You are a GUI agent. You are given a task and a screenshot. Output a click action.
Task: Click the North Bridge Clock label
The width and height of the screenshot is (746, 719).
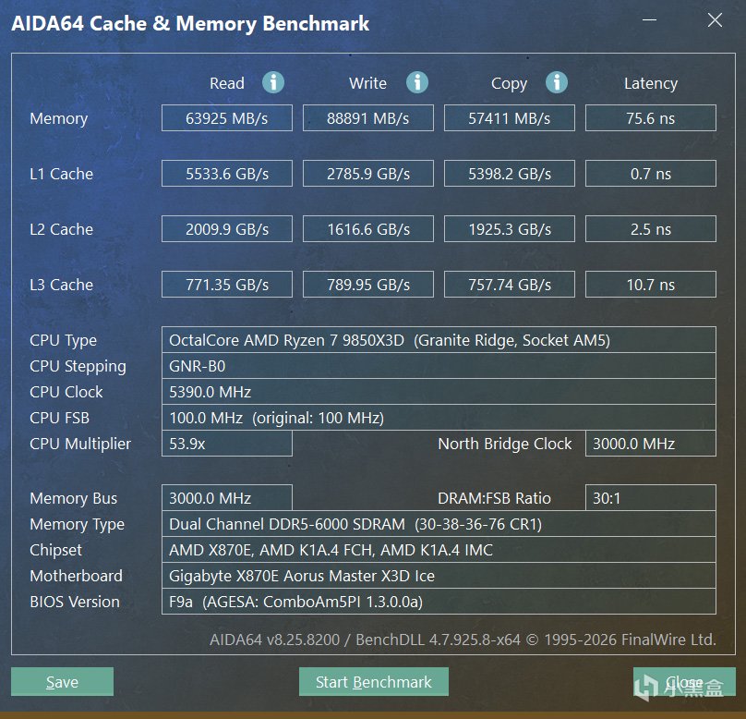(x=505, y=445)
